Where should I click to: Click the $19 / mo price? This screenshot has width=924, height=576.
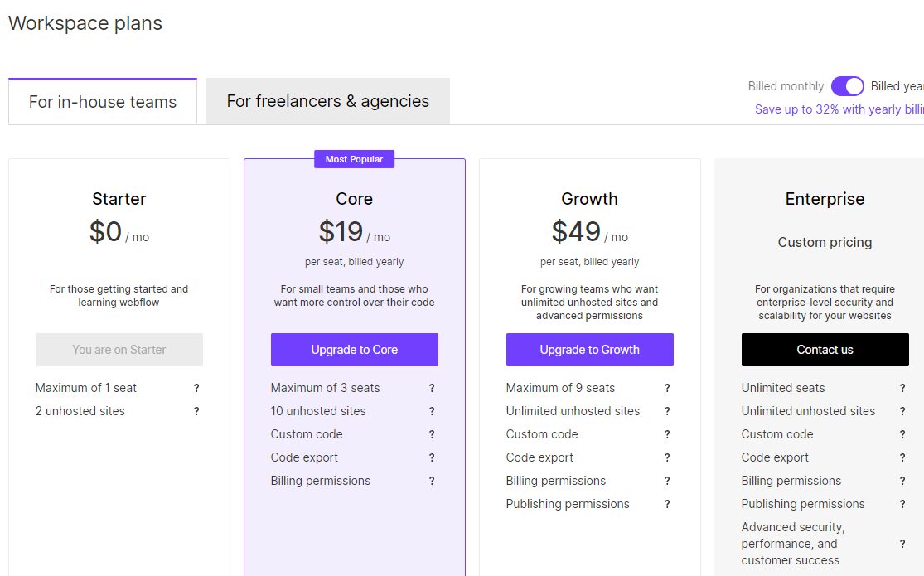354,232
